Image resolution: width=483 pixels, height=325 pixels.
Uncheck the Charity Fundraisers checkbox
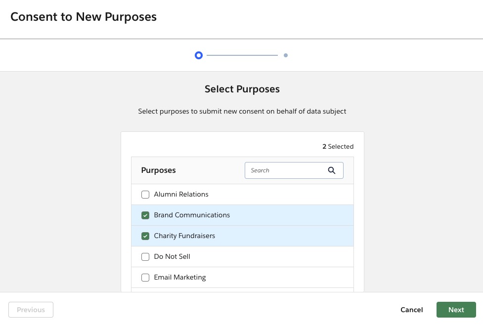[145, 236]
